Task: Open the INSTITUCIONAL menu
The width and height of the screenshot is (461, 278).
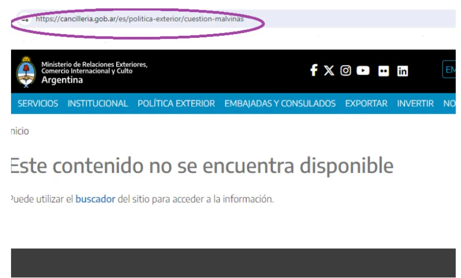Action: click(98, 103)
